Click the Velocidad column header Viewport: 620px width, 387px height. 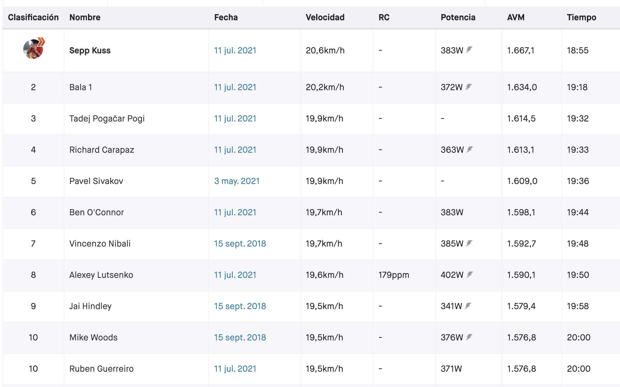tap(325, 17)
